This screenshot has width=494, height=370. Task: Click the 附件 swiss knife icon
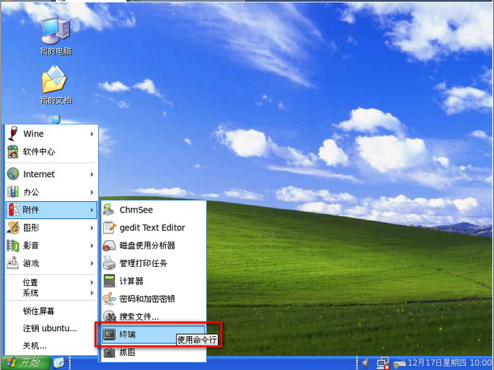tap(13, 210)
